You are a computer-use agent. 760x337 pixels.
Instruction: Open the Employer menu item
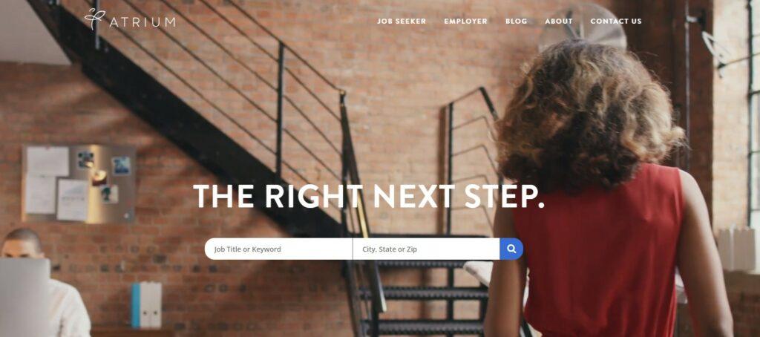click(465, 22)
